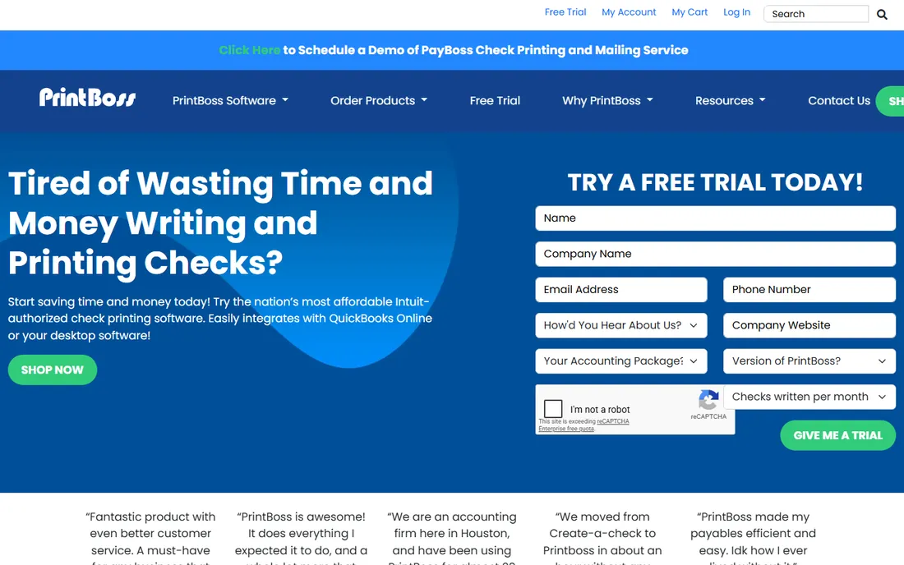904x565 pixels.
Task: Click the "We moved from" testimonial
Action: [602, 539]
